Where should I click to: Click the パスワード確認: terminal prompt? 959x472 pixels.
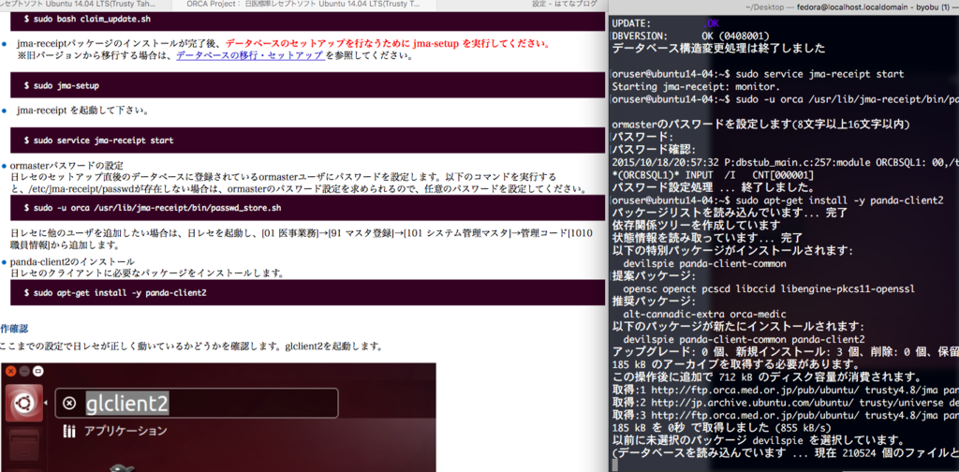654,150
